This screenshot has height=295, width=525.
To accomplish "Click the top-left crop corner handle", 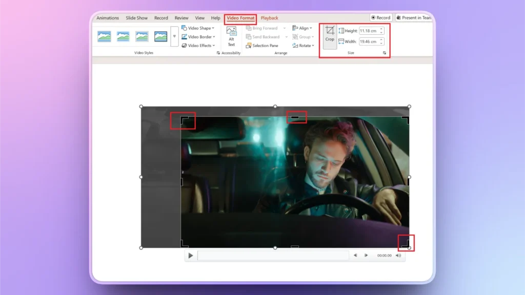I will click(x=184, y=120).
